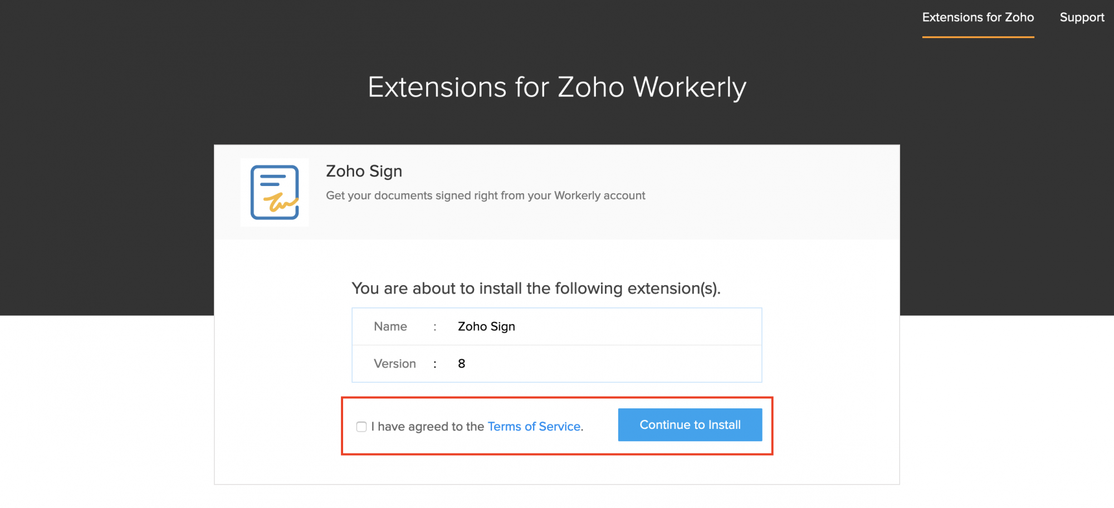Click the colon separator in the Name row

435,326
